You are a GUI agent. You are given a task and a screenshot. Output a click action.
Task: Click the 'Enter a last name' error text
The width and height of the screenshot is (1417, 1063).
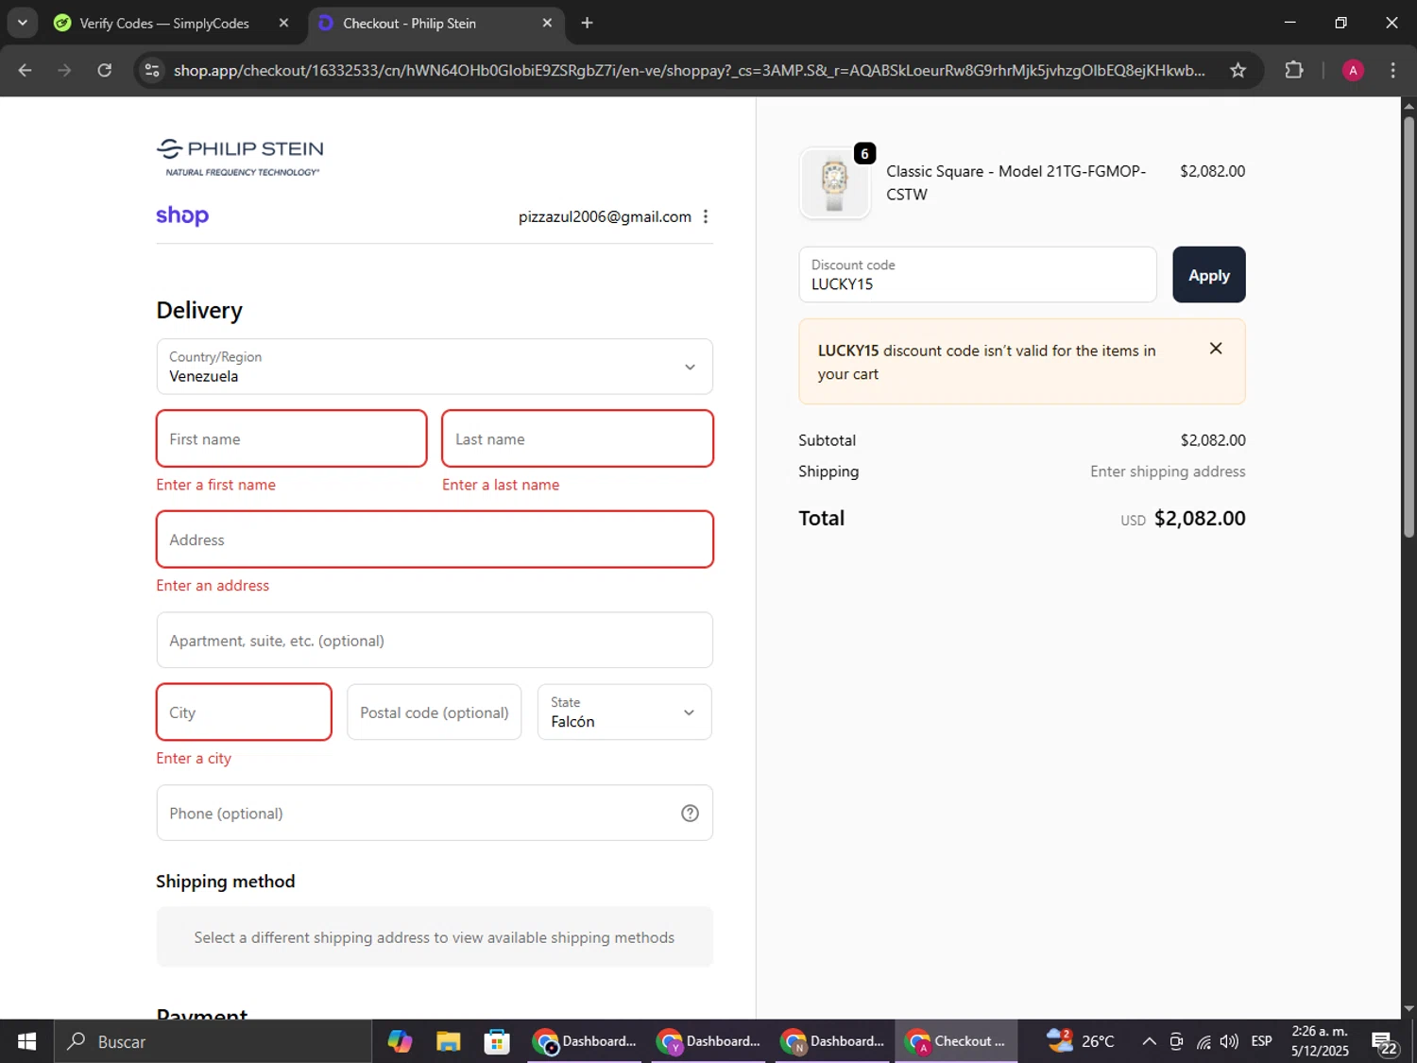pos(501,485)
